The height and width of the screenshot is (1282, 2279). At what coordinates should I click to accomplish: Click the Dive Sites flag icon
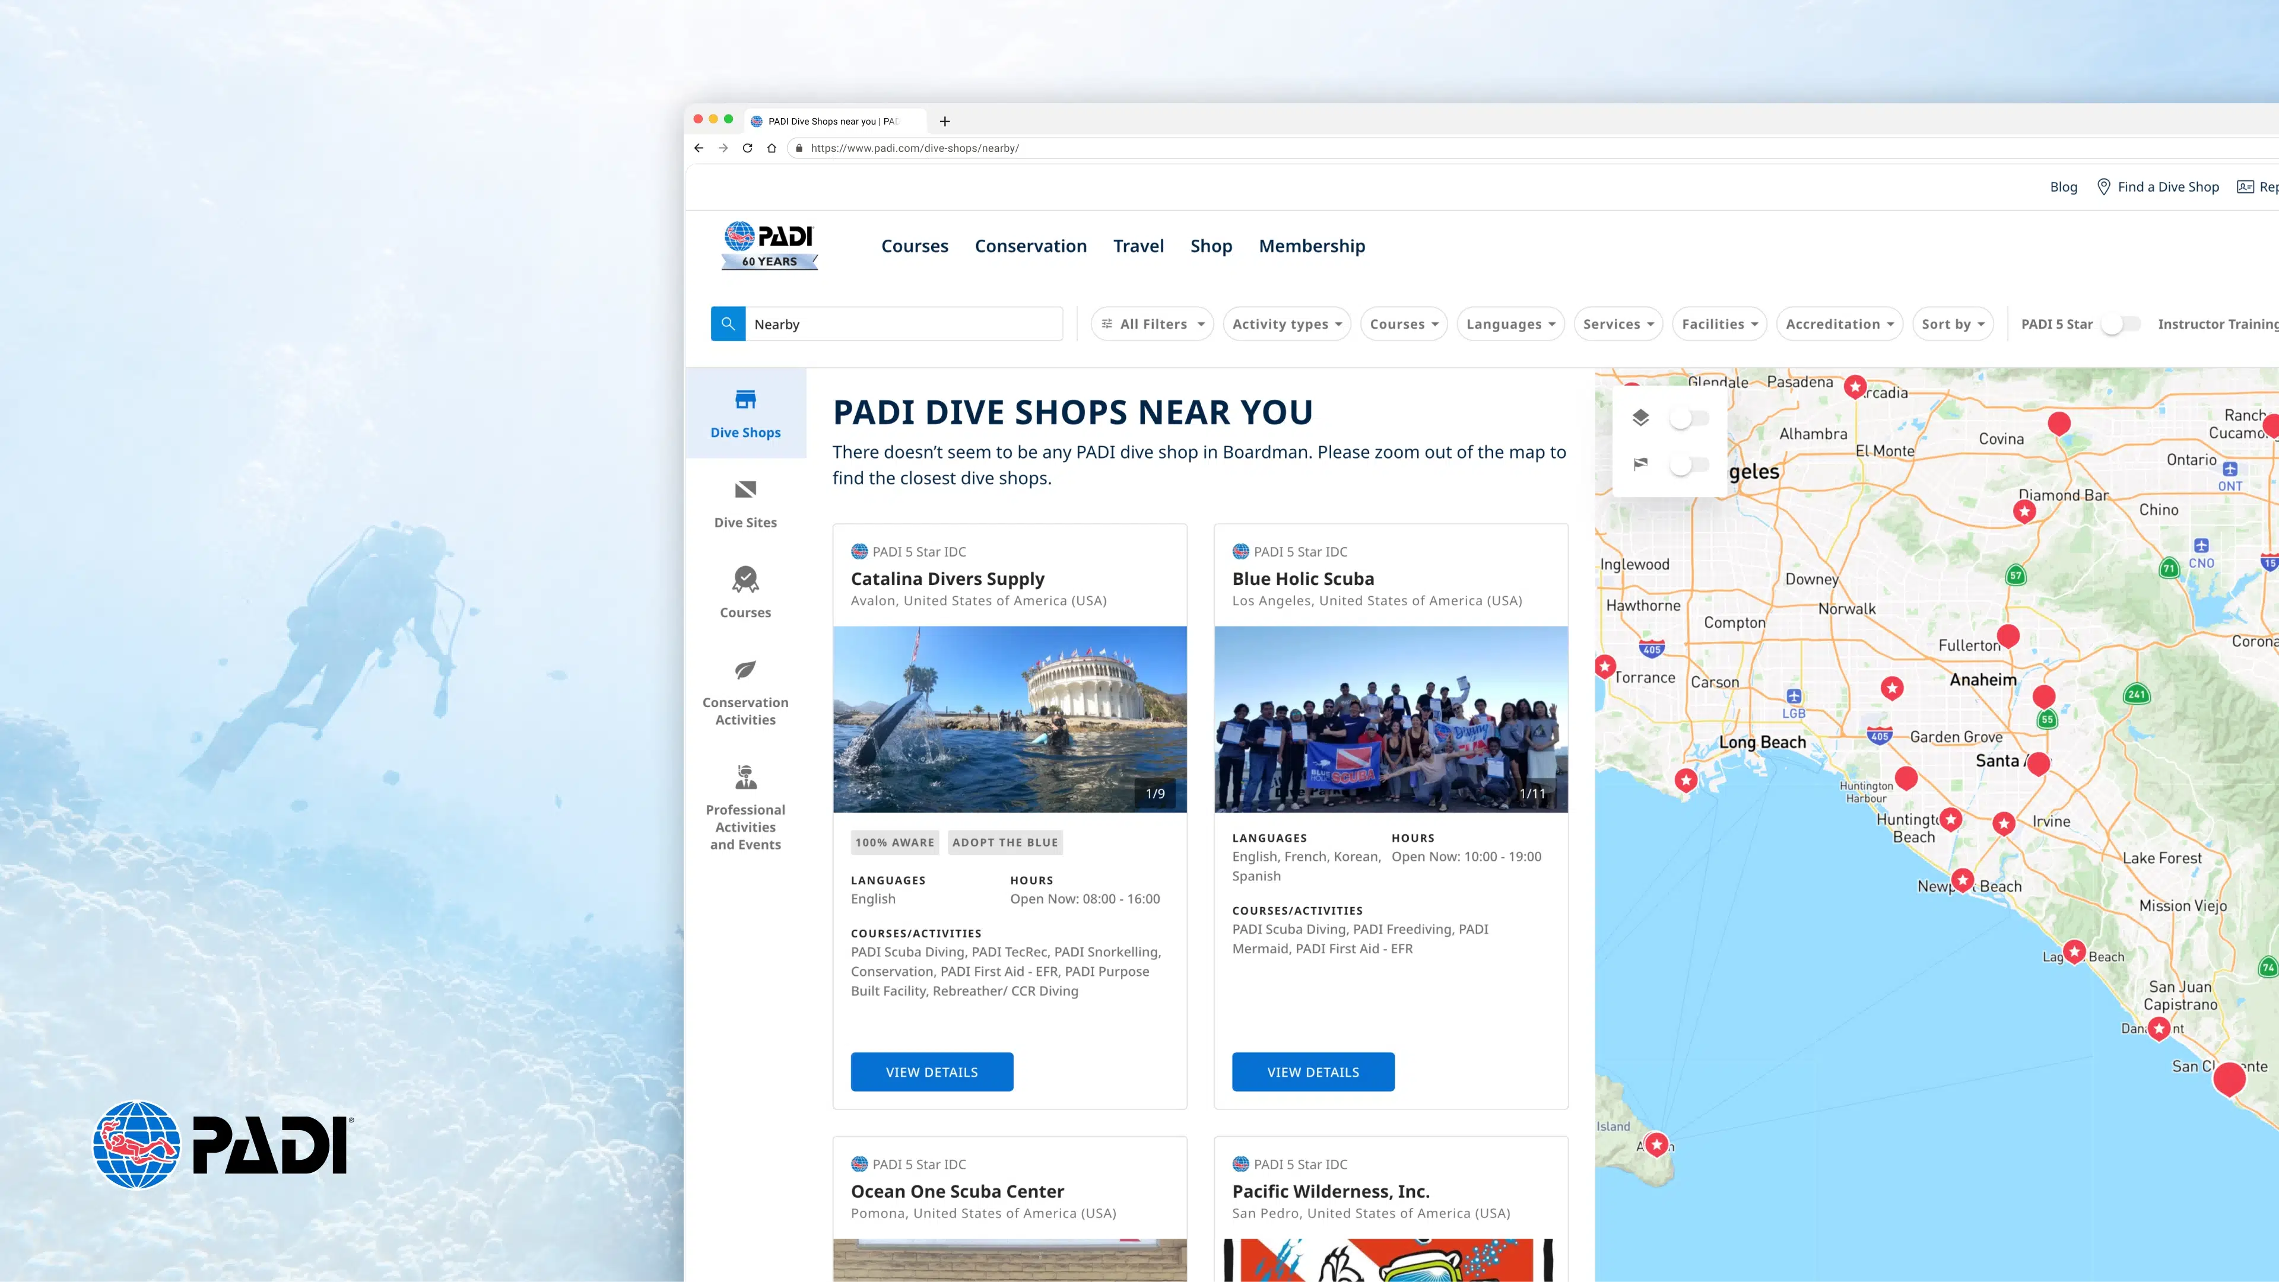coord(746,490)
